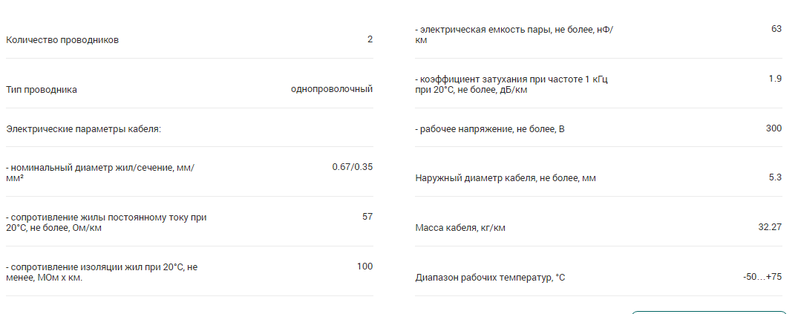Select the 'однопроволочный' conductor type value
798x314 pixels.
[x=332, y=89]
